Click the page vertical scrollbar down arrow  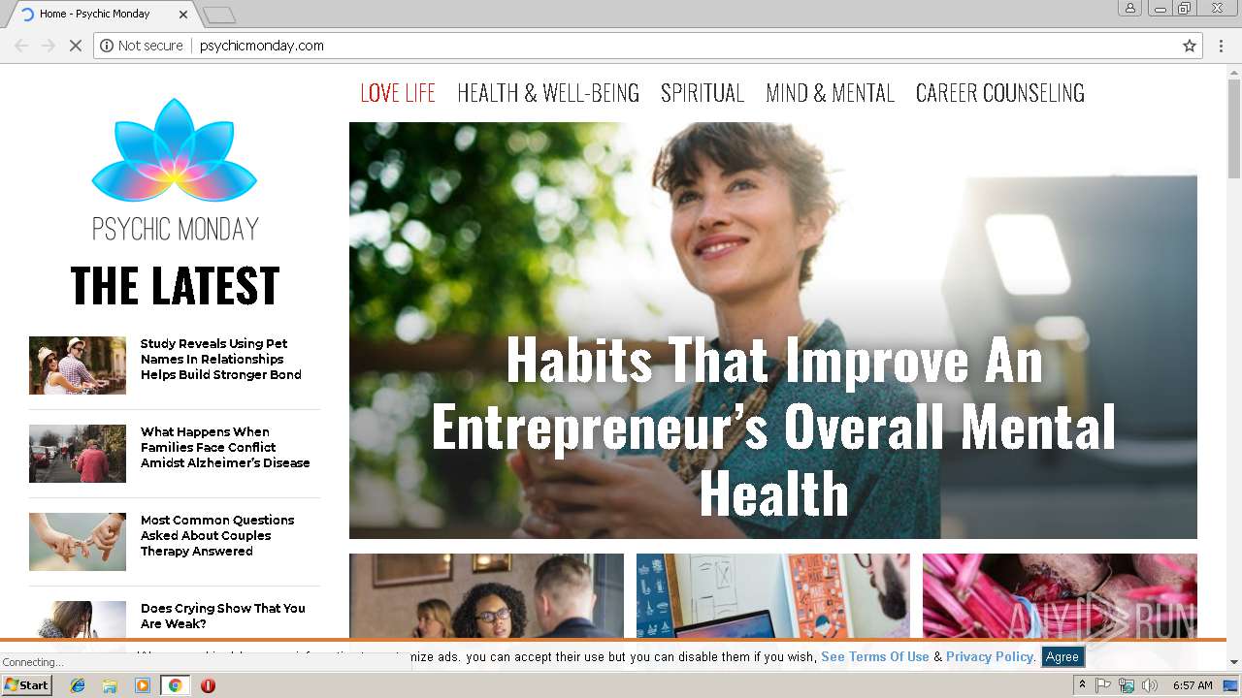[x=1234, y=662]
